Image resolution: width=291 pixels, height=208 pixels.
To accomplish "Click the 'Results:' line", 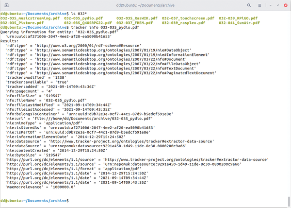I will point(10,41).
